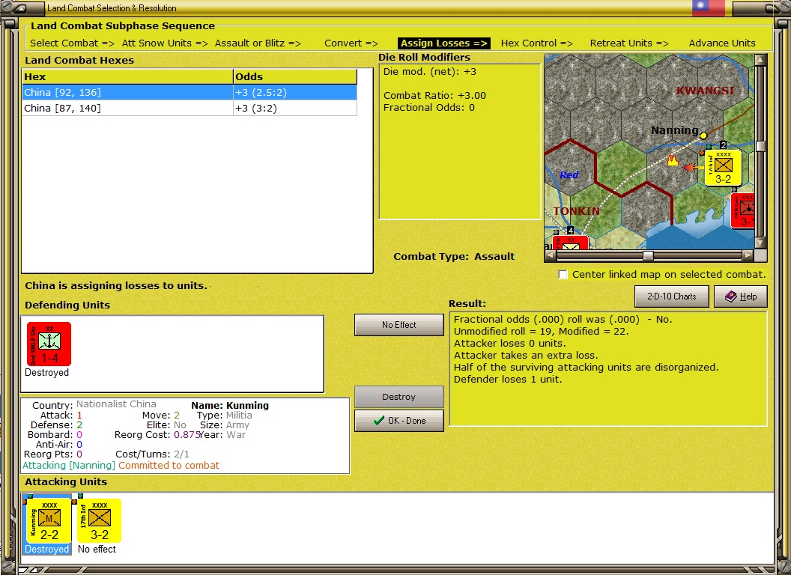Click the Committed to combat status text
Viewport: 791px width, 575px height.
click(x=169, y=465)
